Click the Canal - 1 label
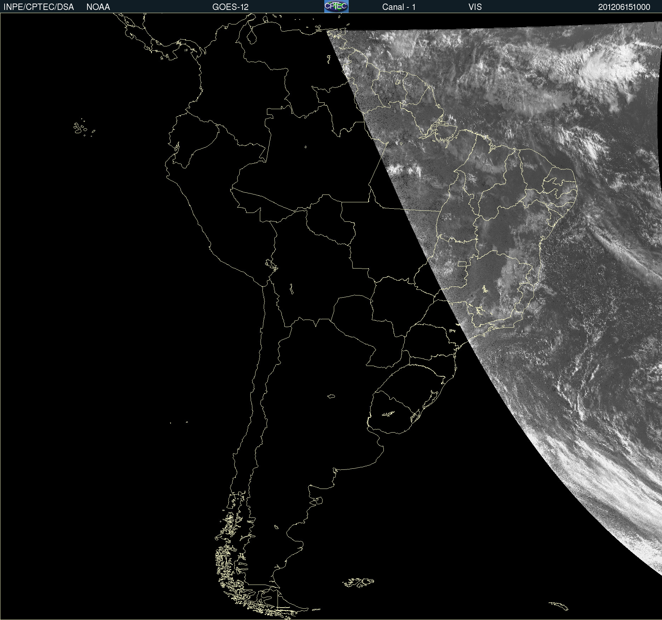662x620 pixels. (399, 7)
